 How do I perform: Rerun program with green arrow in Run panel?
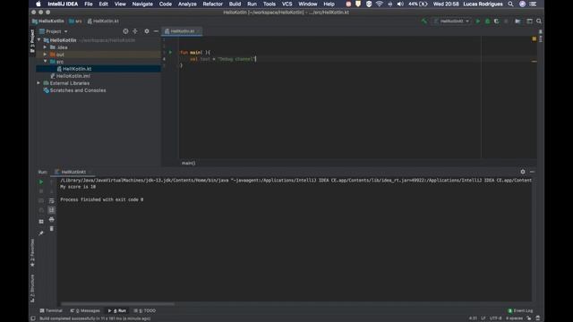[41, 182]
